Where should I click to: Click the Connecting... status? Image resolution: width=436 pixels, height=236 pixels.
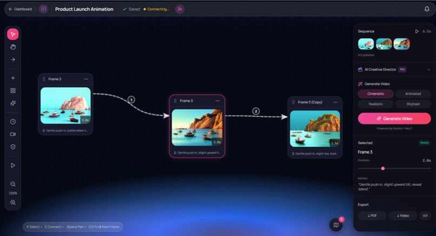pos(156,9)
